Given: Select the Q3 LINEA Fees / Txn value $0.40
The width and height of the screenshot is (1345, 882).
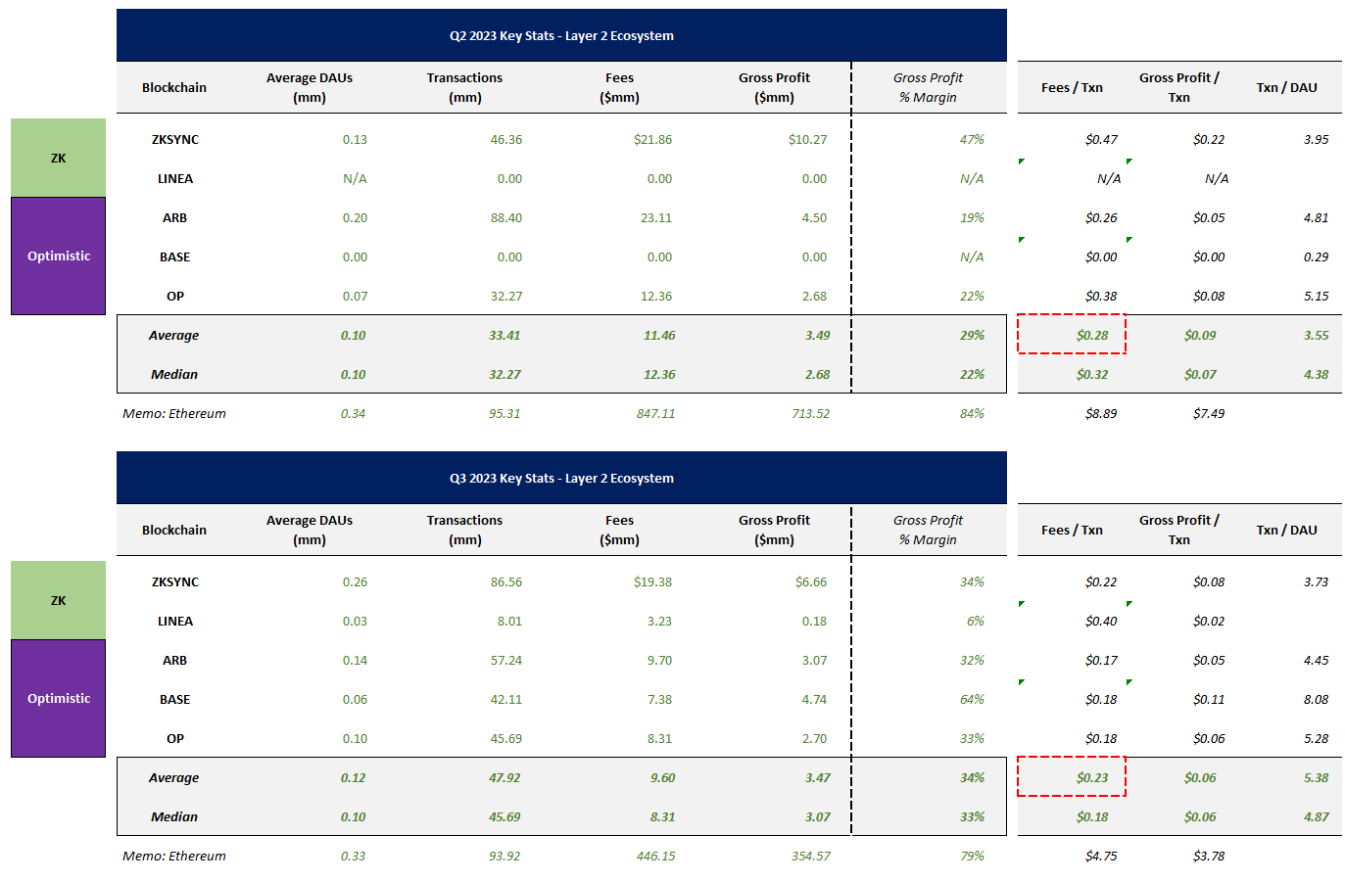Looking at the screenshot, I should point(1101,621).
